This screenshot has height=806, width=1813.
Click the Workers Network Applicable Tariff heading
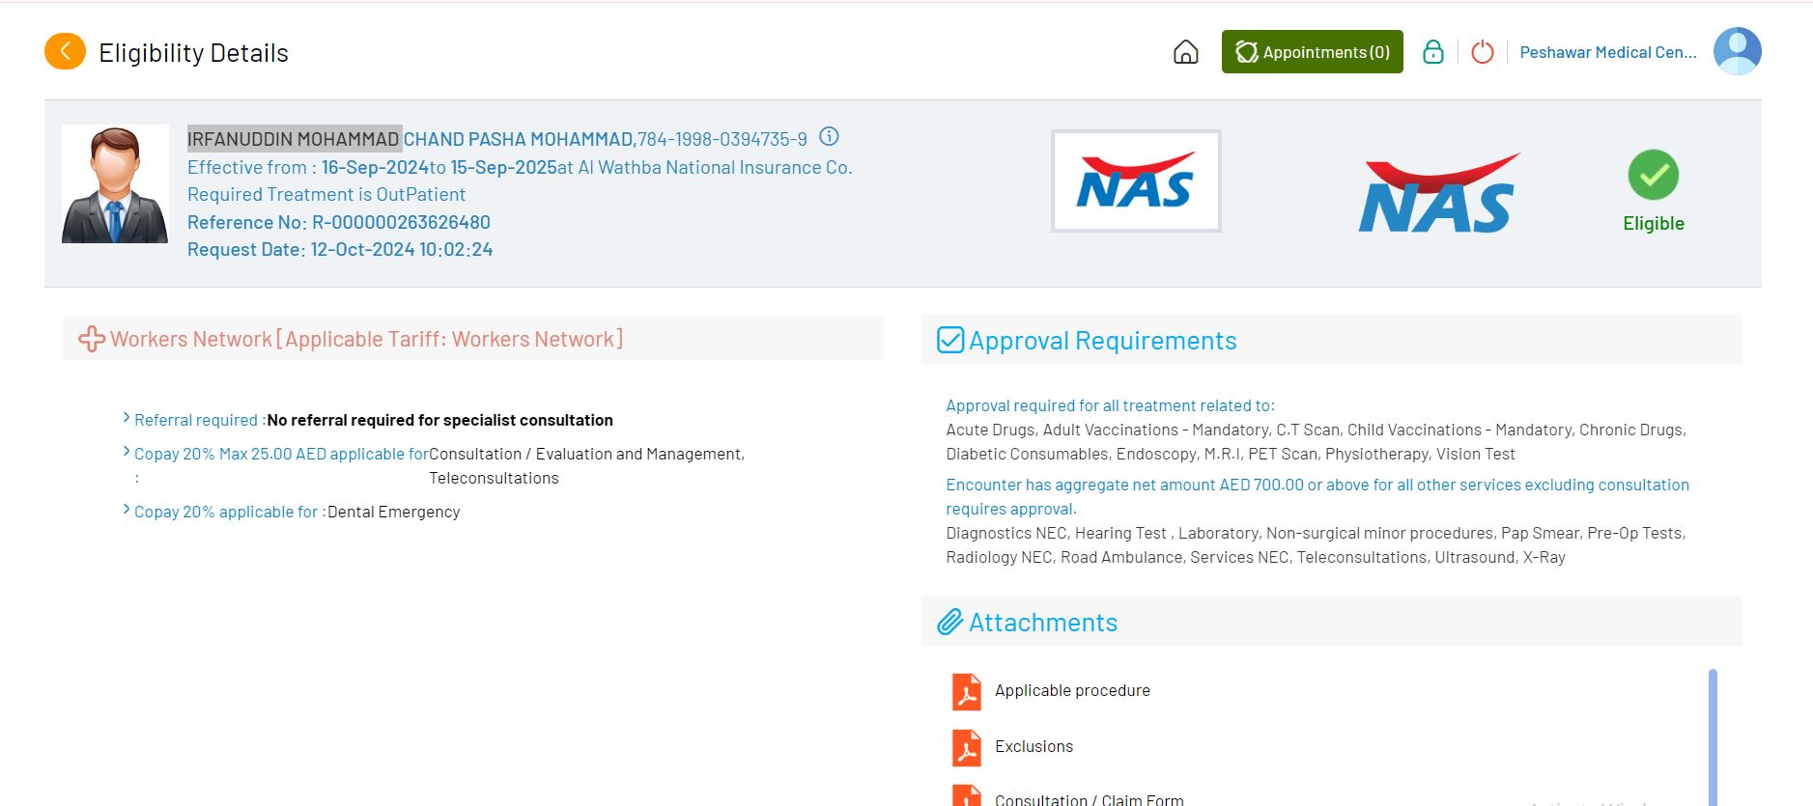(367, 339)
